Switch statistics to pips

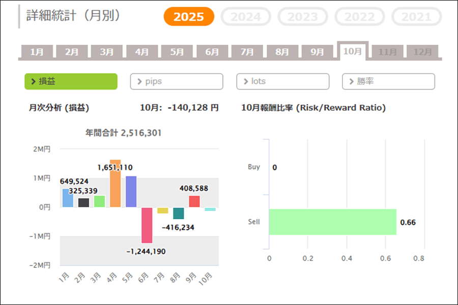177,81
